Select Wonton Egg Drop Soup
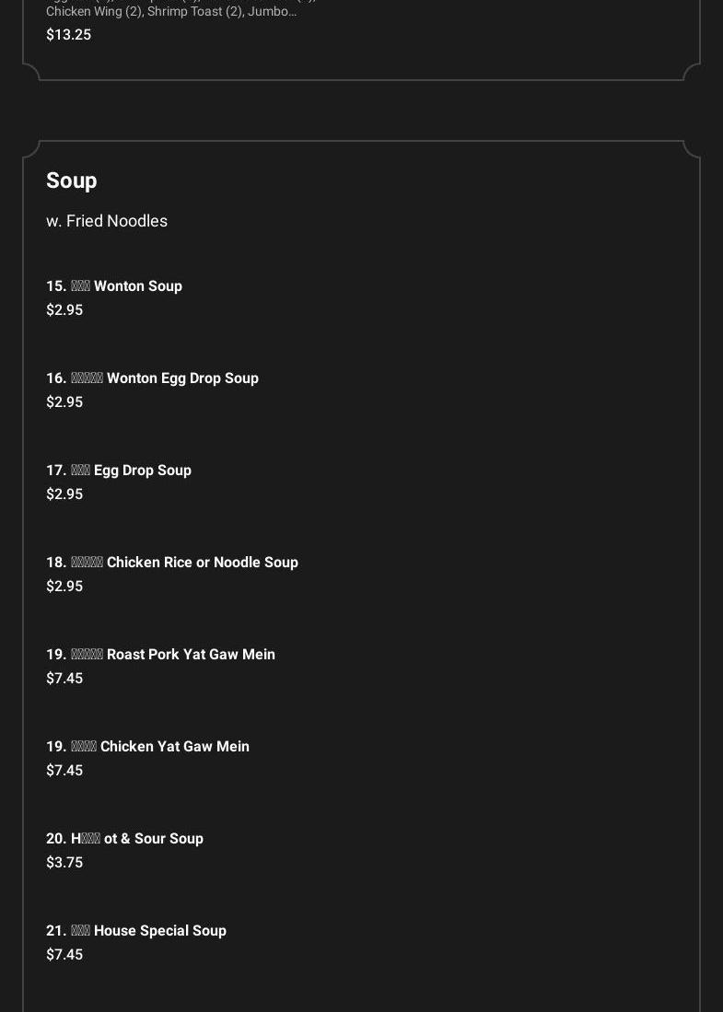The width and height of the screenshot is (723, 1012). [152, 378]
